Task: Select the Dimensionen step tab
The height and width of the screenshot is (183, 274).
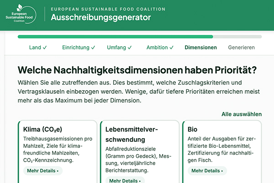Action: 200,48
